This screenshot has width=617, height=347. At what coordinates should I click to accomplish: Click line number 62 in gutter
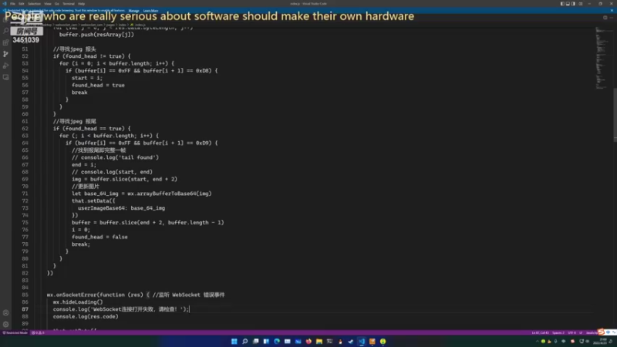[x=25, y=129]
